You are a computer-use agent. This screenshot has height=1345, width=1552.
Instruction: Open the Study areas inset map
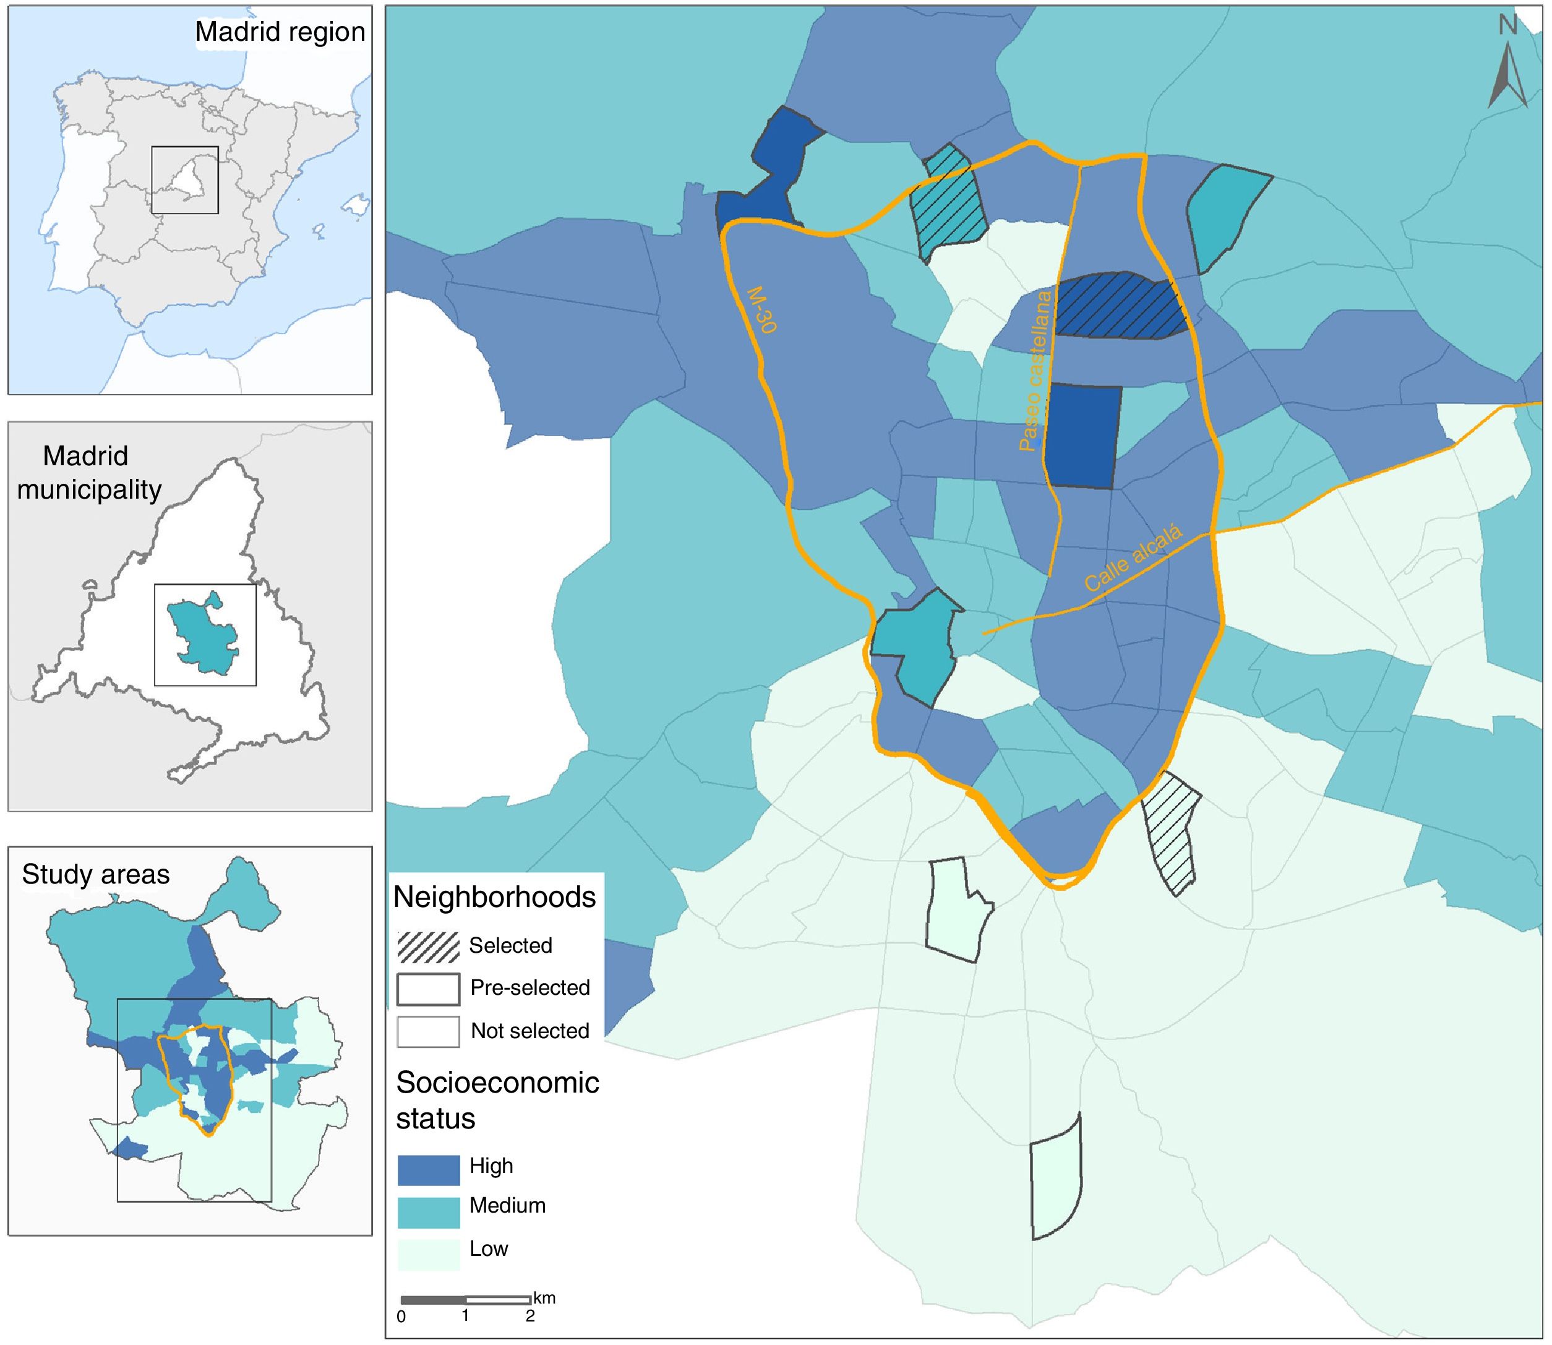point(190,1041)
